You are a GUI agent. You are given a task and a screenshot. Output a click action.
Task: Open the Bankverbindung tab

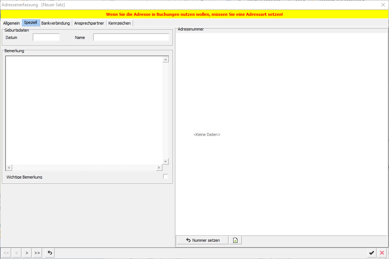coord(56,23)
